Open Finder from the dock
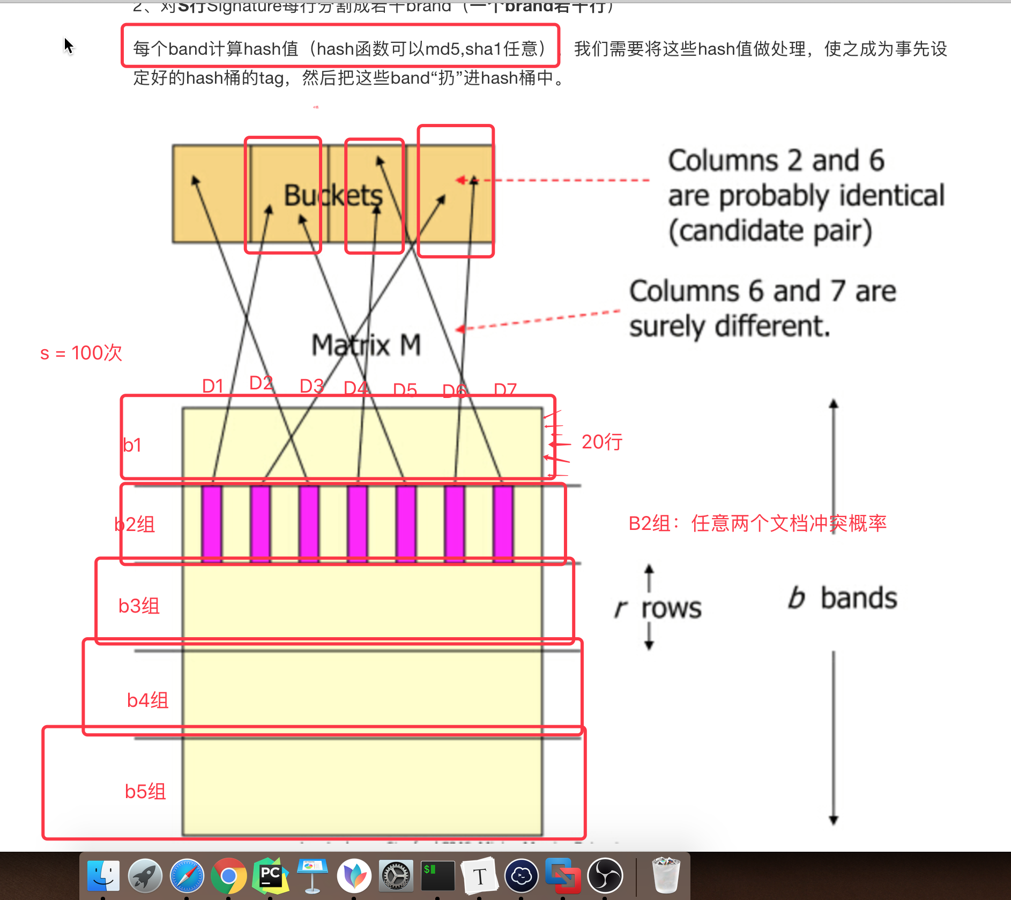Screen dimensions: 1011x900 (103, 875)
